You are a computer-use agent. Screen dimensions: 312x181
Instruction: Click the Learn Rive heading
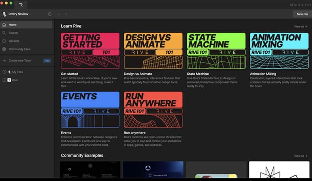71,26
